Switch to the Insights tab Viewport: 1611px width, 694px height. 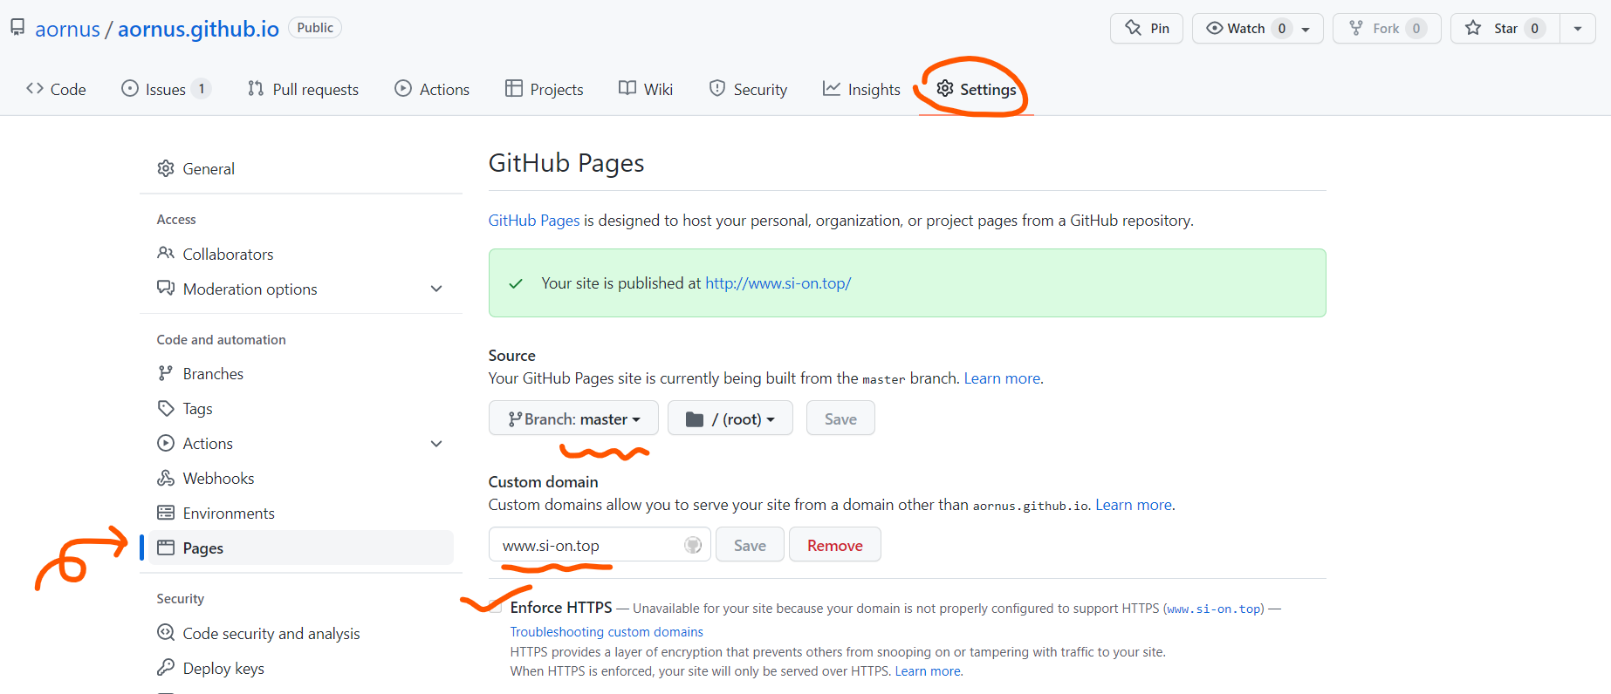(x=861, y=89)
